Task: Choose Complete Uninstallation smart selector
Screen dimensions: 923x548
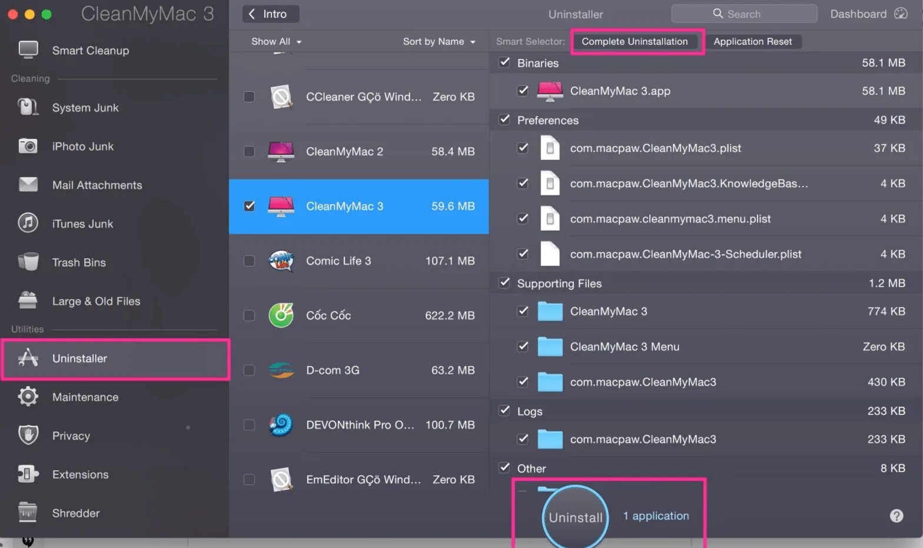Action: (x=635, y=41)
